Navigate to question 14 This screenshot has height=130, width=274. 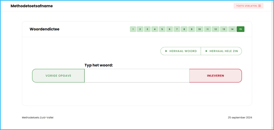(x=232, y=29)
